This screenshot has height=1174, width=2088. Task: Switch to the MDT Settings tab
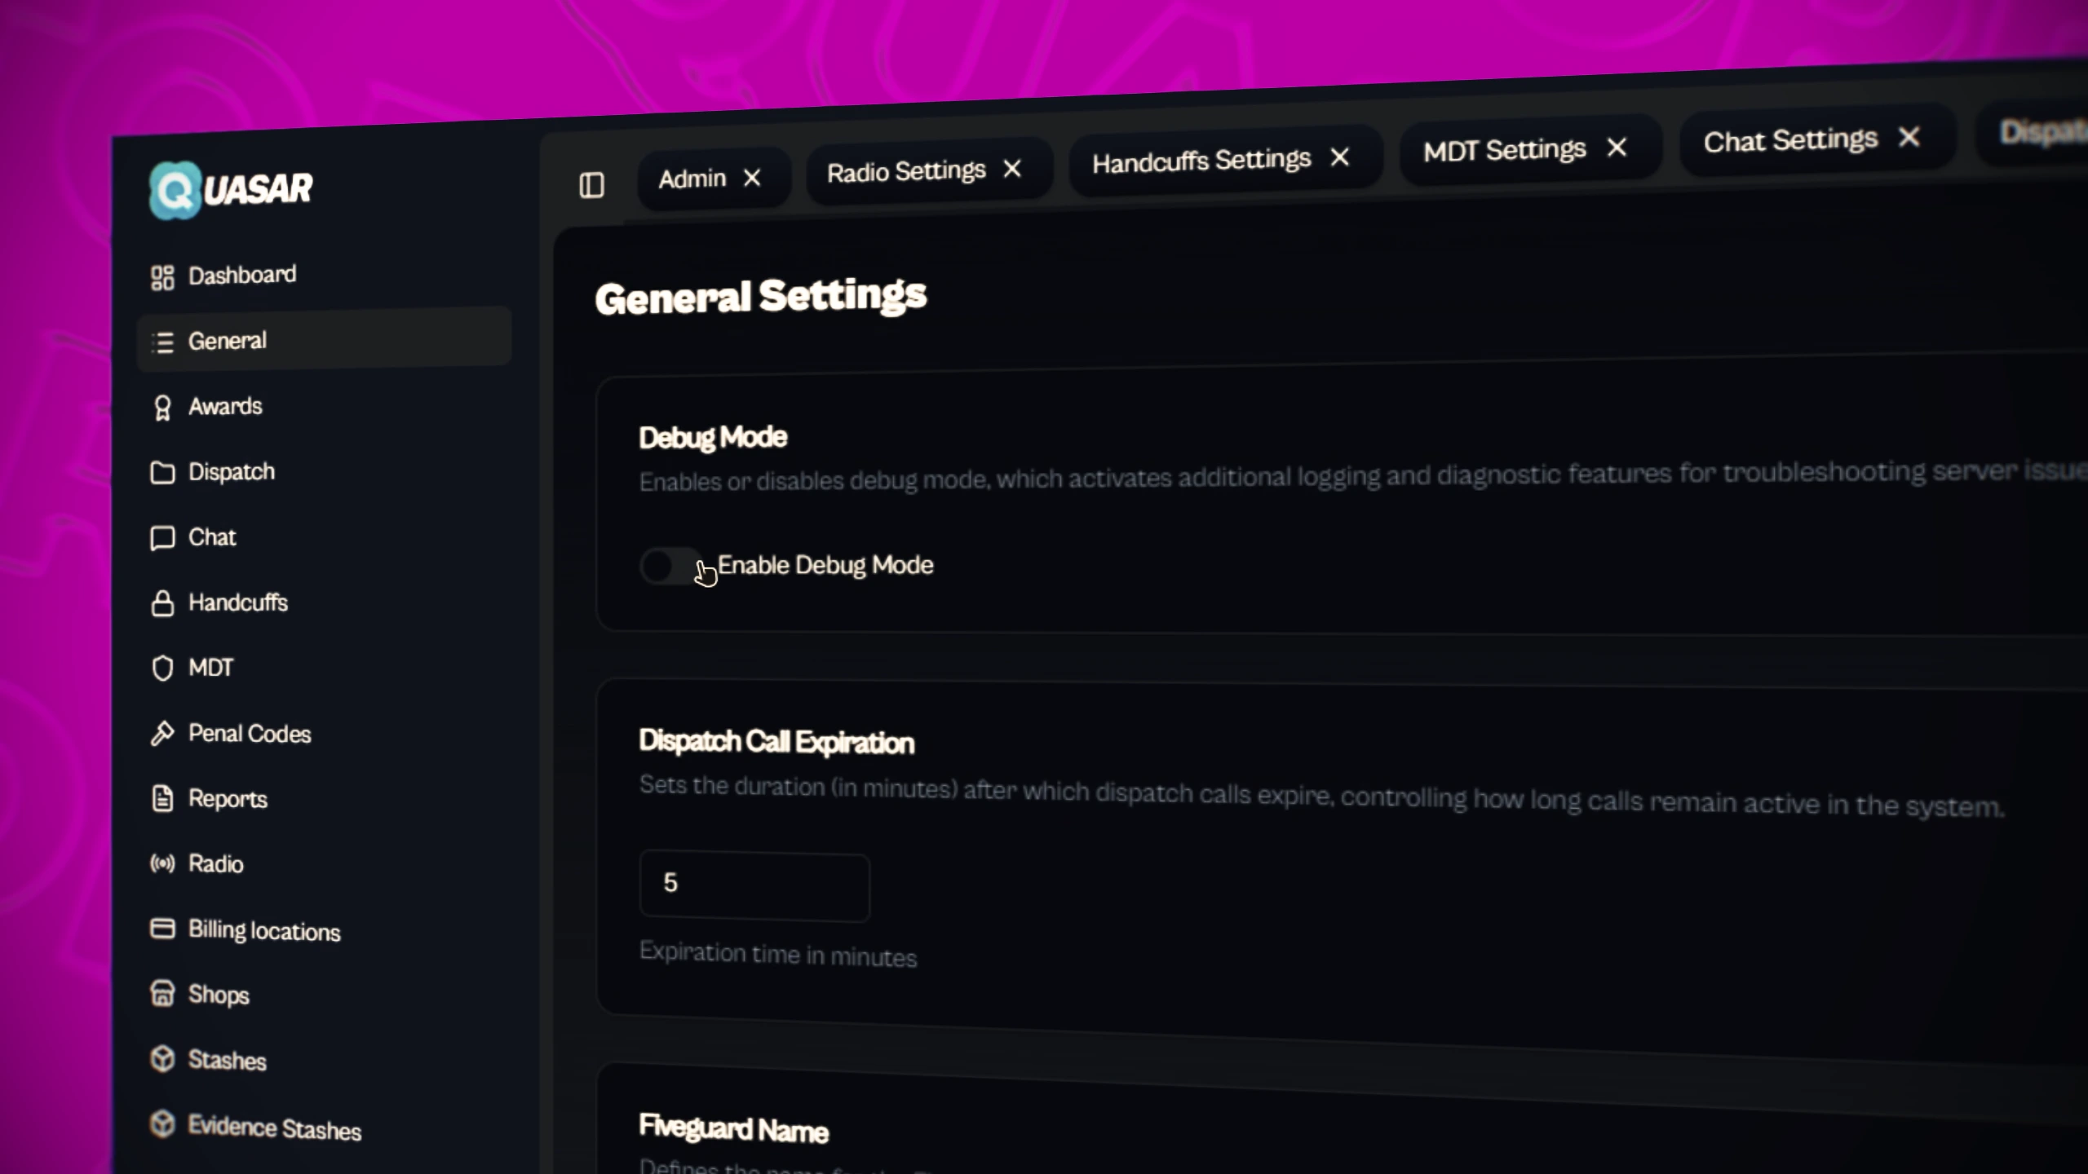point(1504,151)
